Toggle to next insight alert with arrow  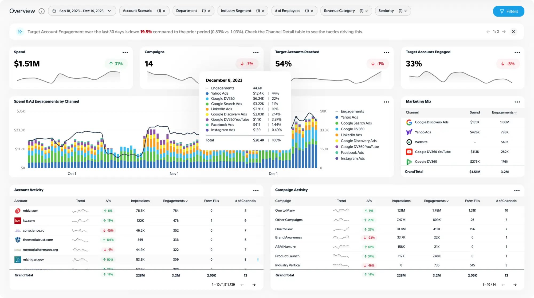coord(504,31)
